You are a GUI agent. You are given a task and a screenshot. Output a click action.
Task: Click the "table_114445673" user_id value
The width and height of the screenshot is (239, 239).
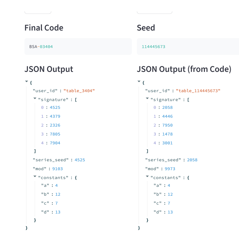pyautogui.click(x=198, y=91)
